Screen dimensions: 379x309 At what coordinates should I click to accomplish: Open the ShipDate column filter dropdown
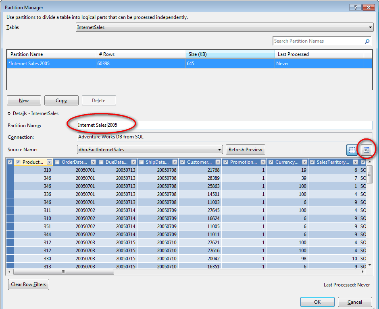point(175,162)
